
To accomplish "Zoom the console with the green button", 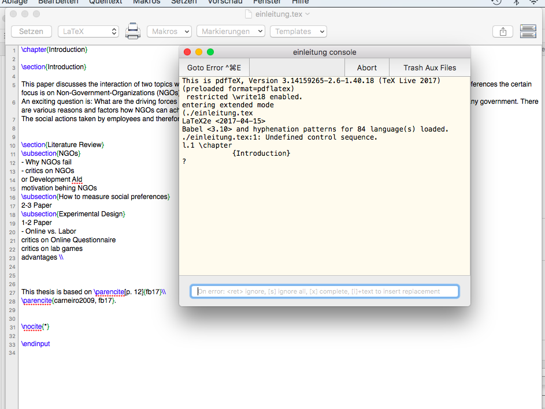I will pos(210,52).
